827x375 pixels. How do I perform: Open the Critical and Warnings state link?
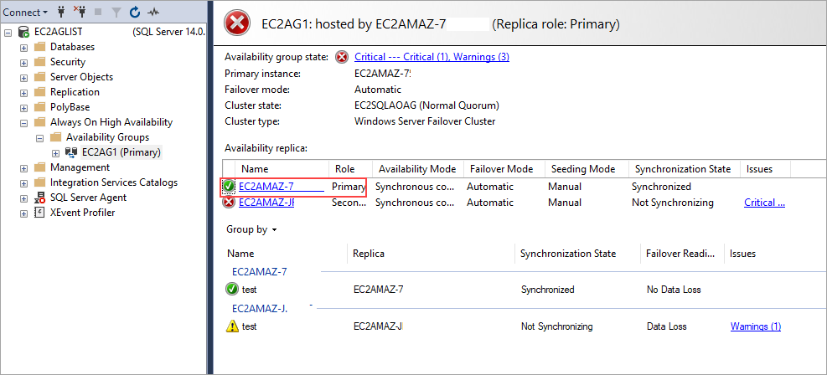click(432, 57)
